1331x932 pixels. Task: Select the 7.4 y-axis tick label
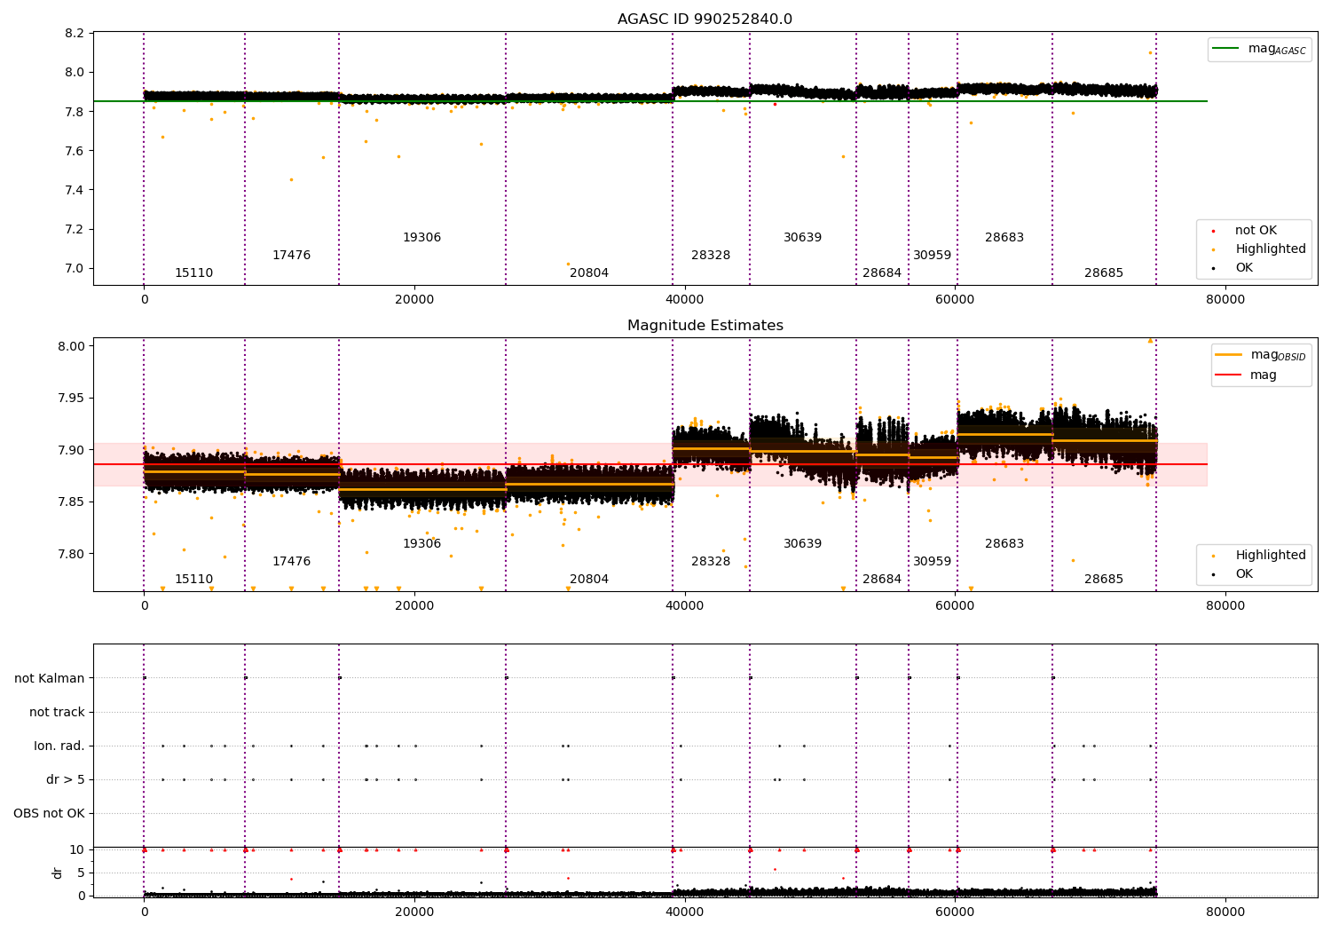pos(75,190)
